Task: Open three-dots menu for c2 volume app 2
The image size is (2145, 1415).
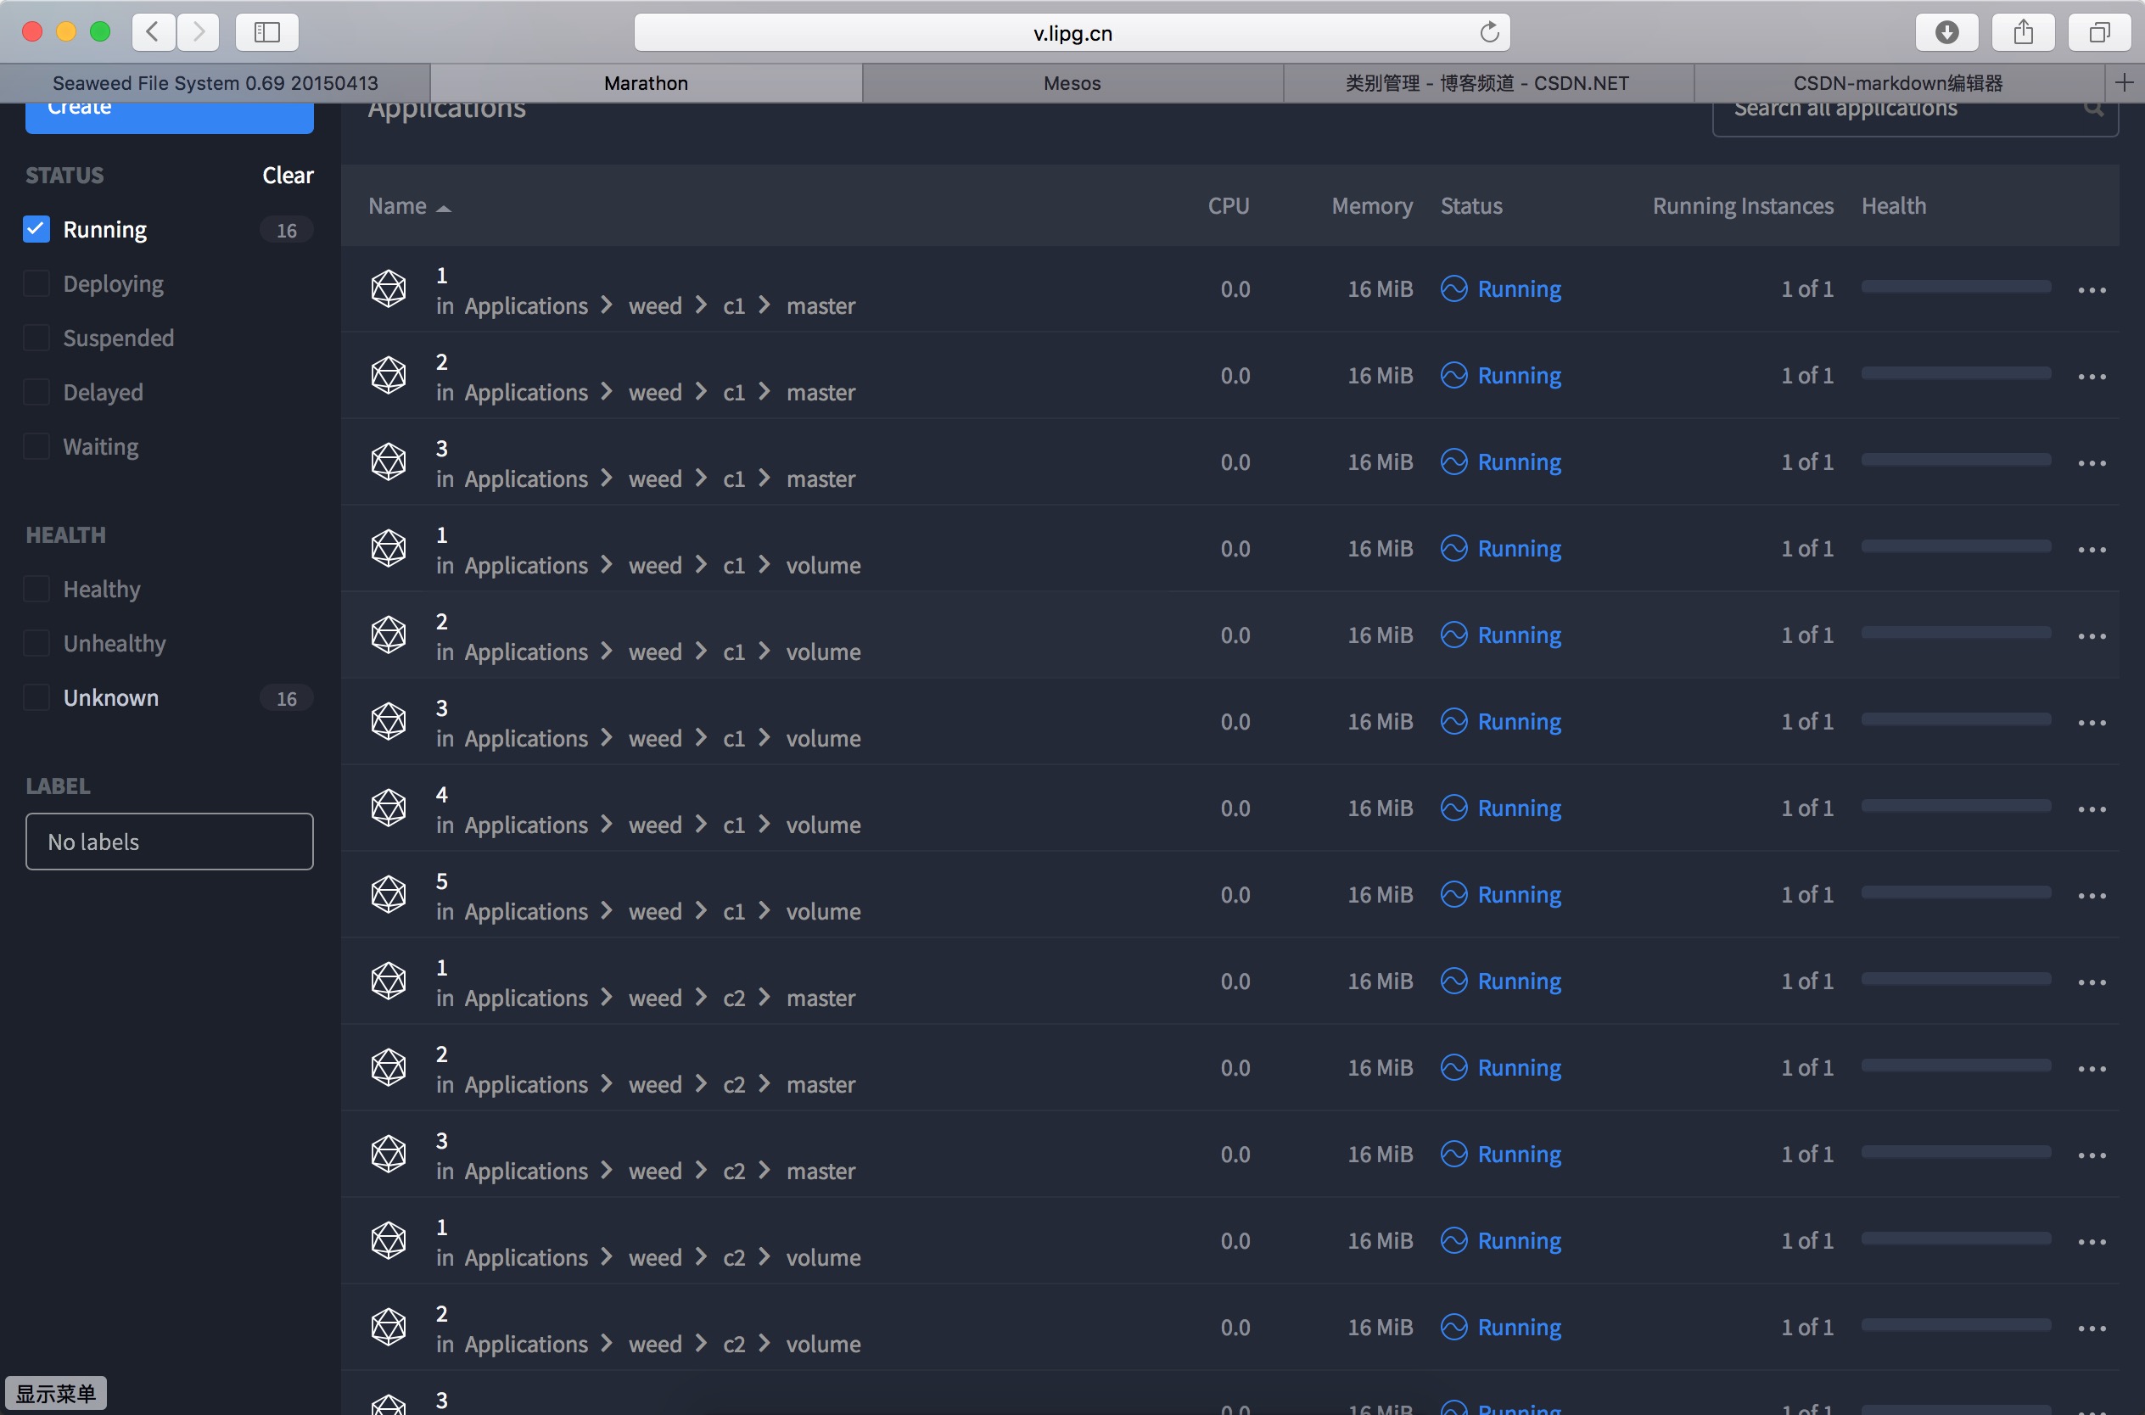Action: (x=2092, y=1328)
